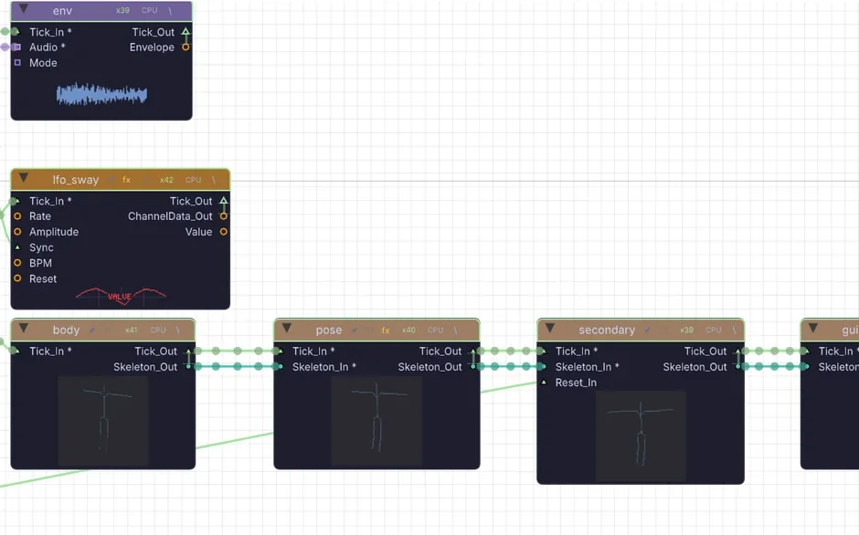
Task: Click the Amplitude input port on lfo_sway
Action: [x=17, y=232]
